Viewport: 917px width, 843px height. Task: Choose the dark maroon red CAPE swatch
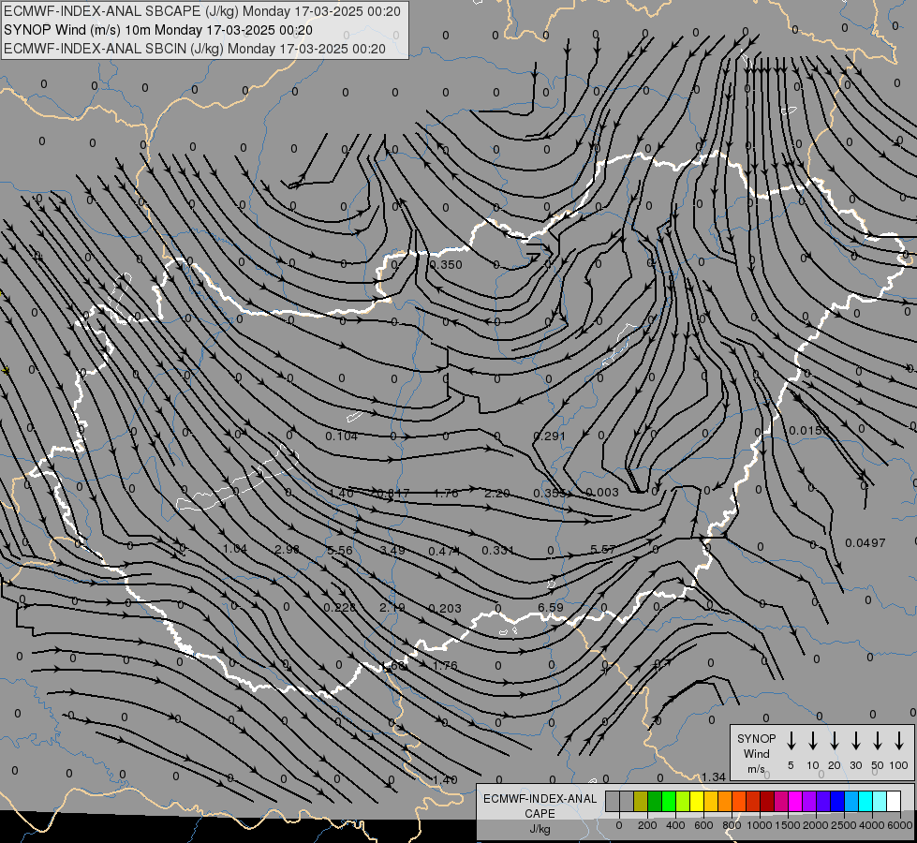(x=767, y=802)
